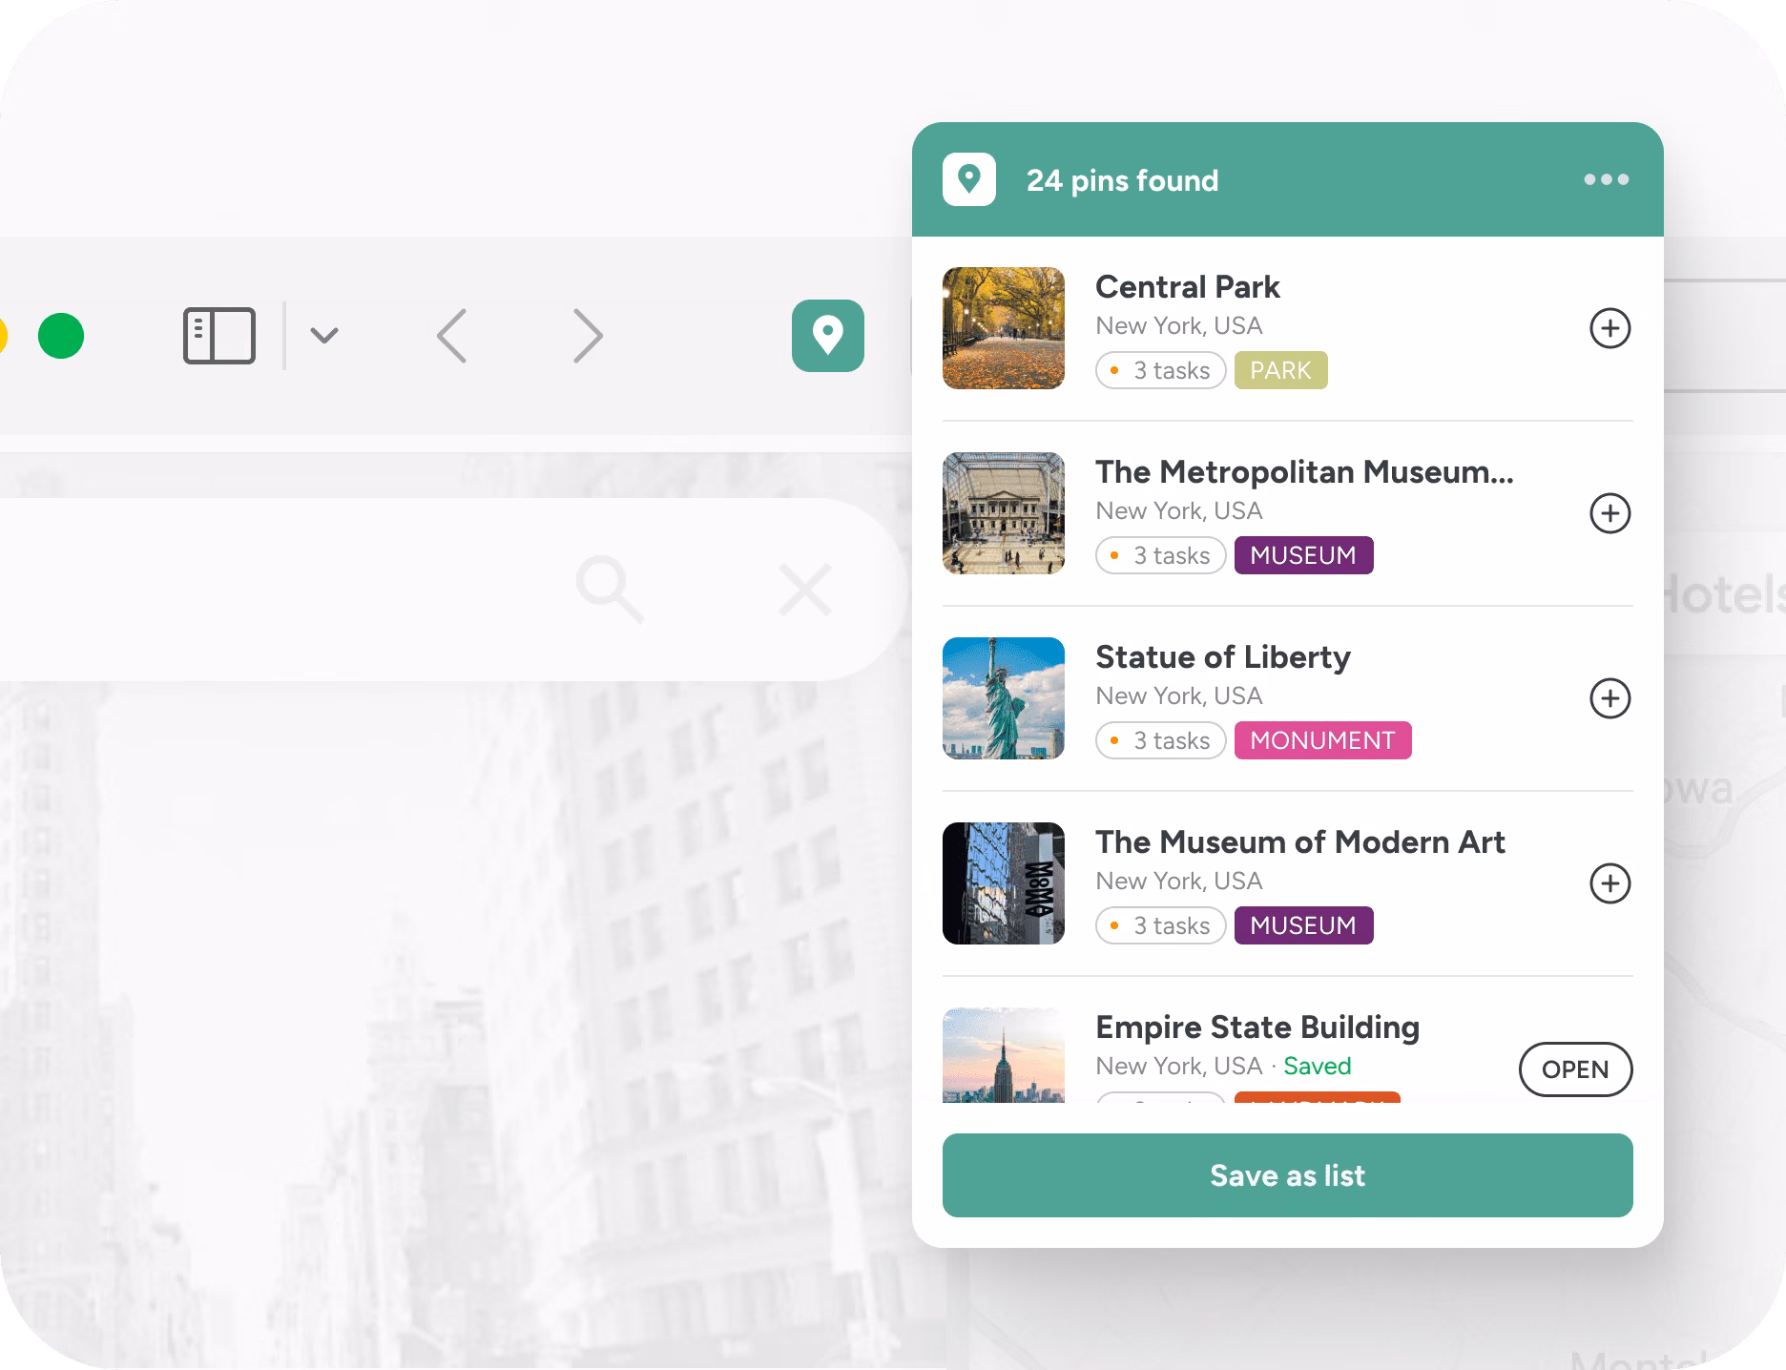
Task: Click the Save as list button
Action: [x=1287, y=1175]
